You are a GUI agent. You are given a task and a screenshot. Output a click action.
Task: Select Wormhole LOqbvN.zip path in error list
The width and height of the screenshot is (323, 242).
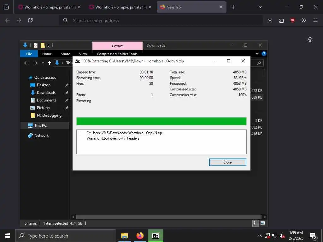[124, 133]
